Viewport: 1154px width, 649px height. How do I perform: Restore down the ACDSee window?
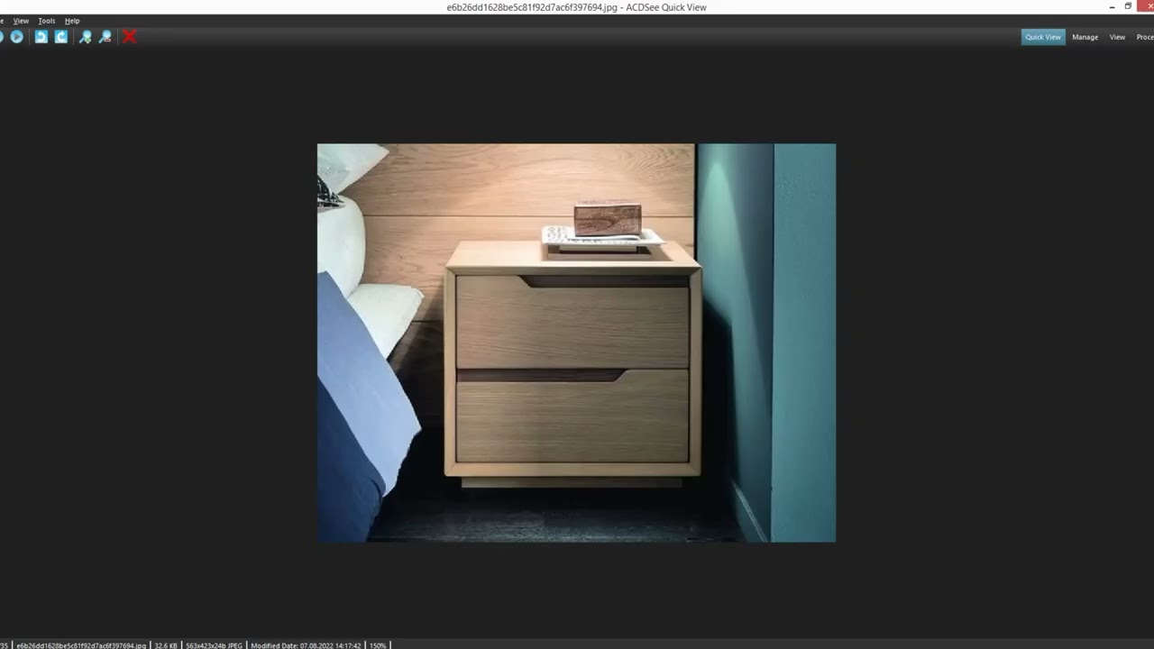1128,6
